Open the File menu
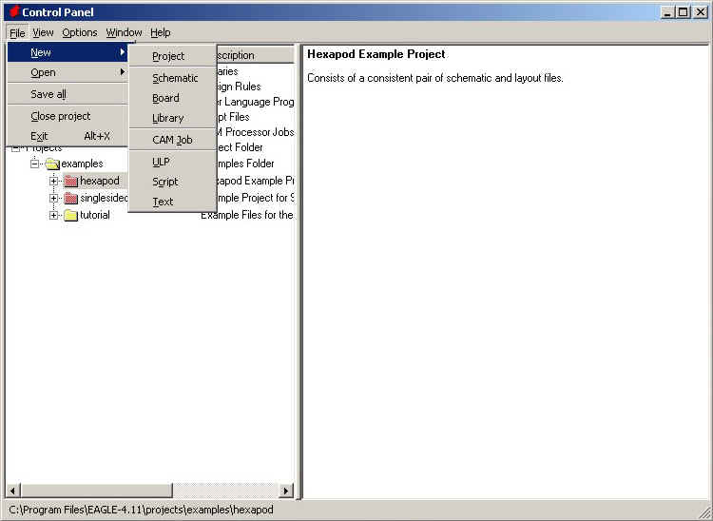This screenshot has width=713, height=521. tap(17, 32)
